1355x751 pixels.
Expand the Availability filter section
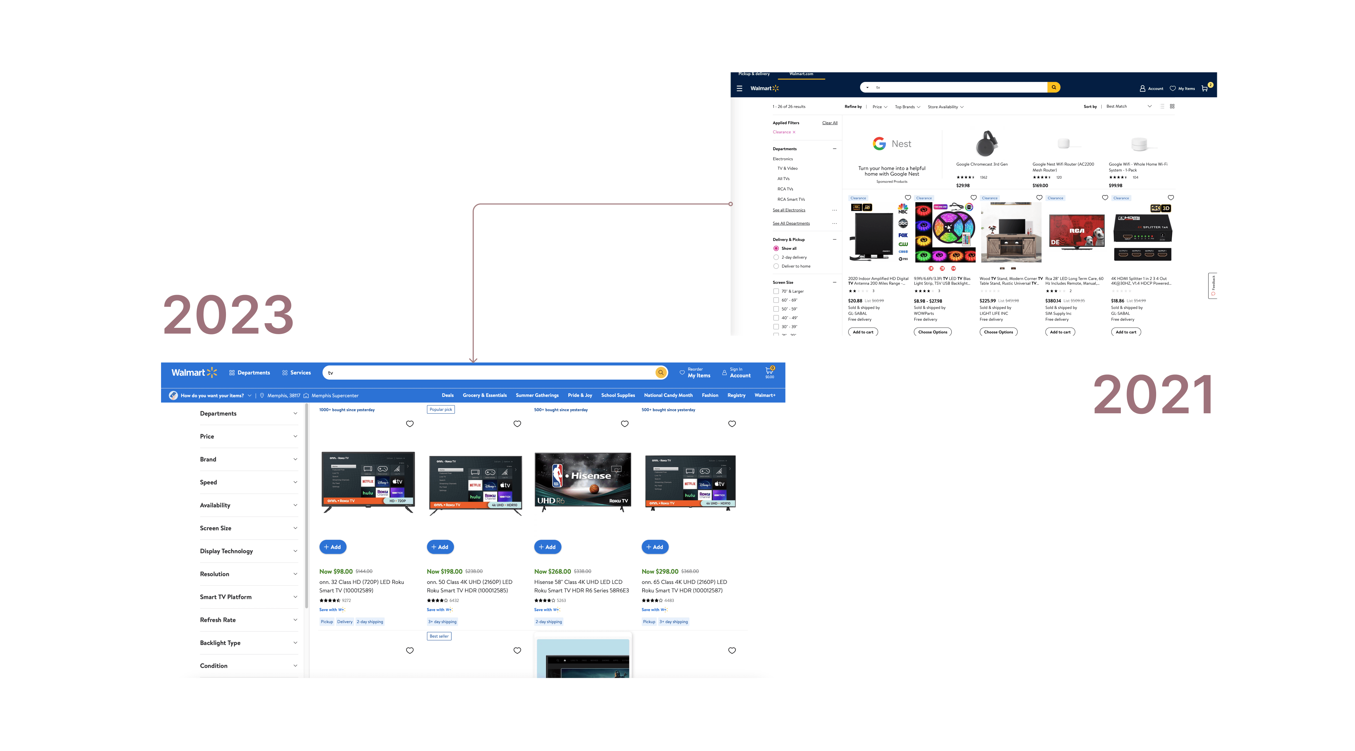tap(248, 505)
